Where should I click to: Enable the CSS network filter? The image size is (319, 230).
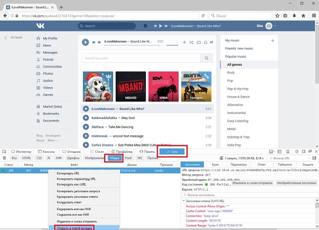tap(39, 158)
